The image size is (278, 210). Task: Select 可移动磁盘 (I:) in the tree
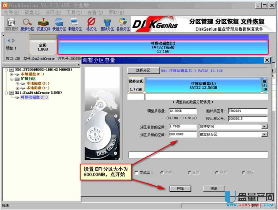[x=34, y=97]
